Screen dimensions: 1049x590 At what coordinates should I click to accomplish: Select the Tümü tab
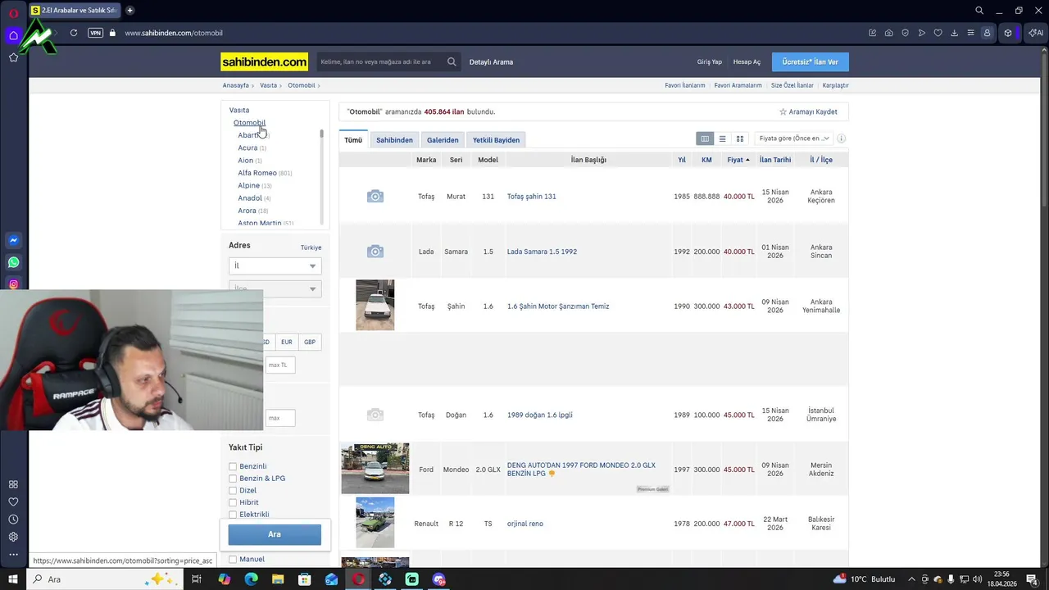[x=353, y=140]
